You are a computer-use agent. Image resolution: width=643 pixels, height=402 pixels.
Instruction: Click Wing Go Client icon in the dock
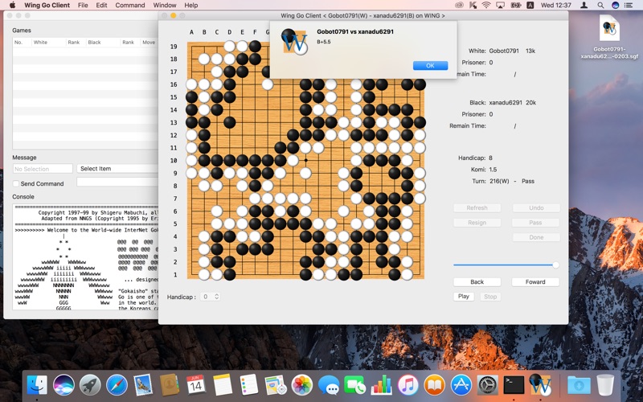pyautogui.click(x=540, y=385)
